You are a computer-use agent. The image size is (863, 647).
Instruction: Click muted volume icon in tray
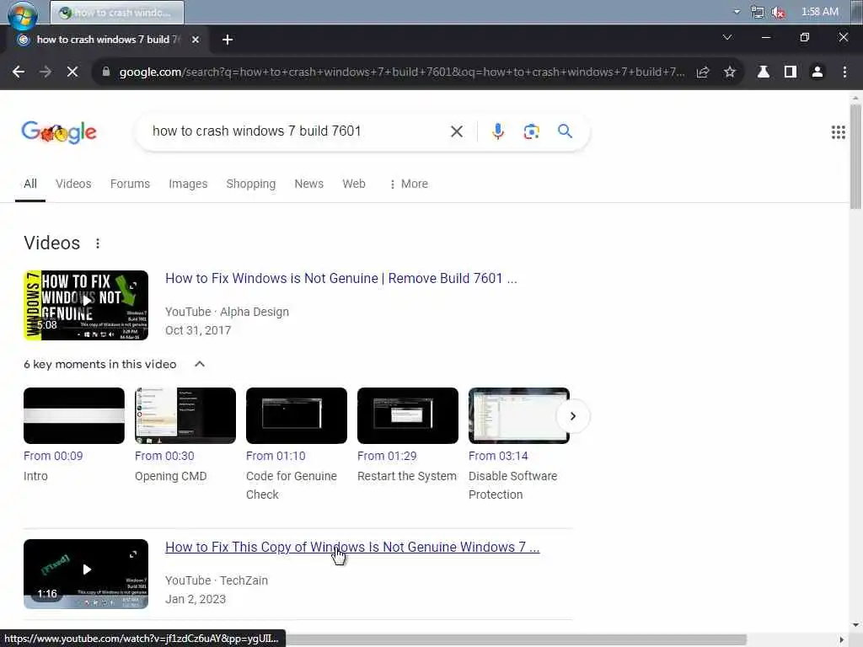pyautogui.click(x=778, y=12)
